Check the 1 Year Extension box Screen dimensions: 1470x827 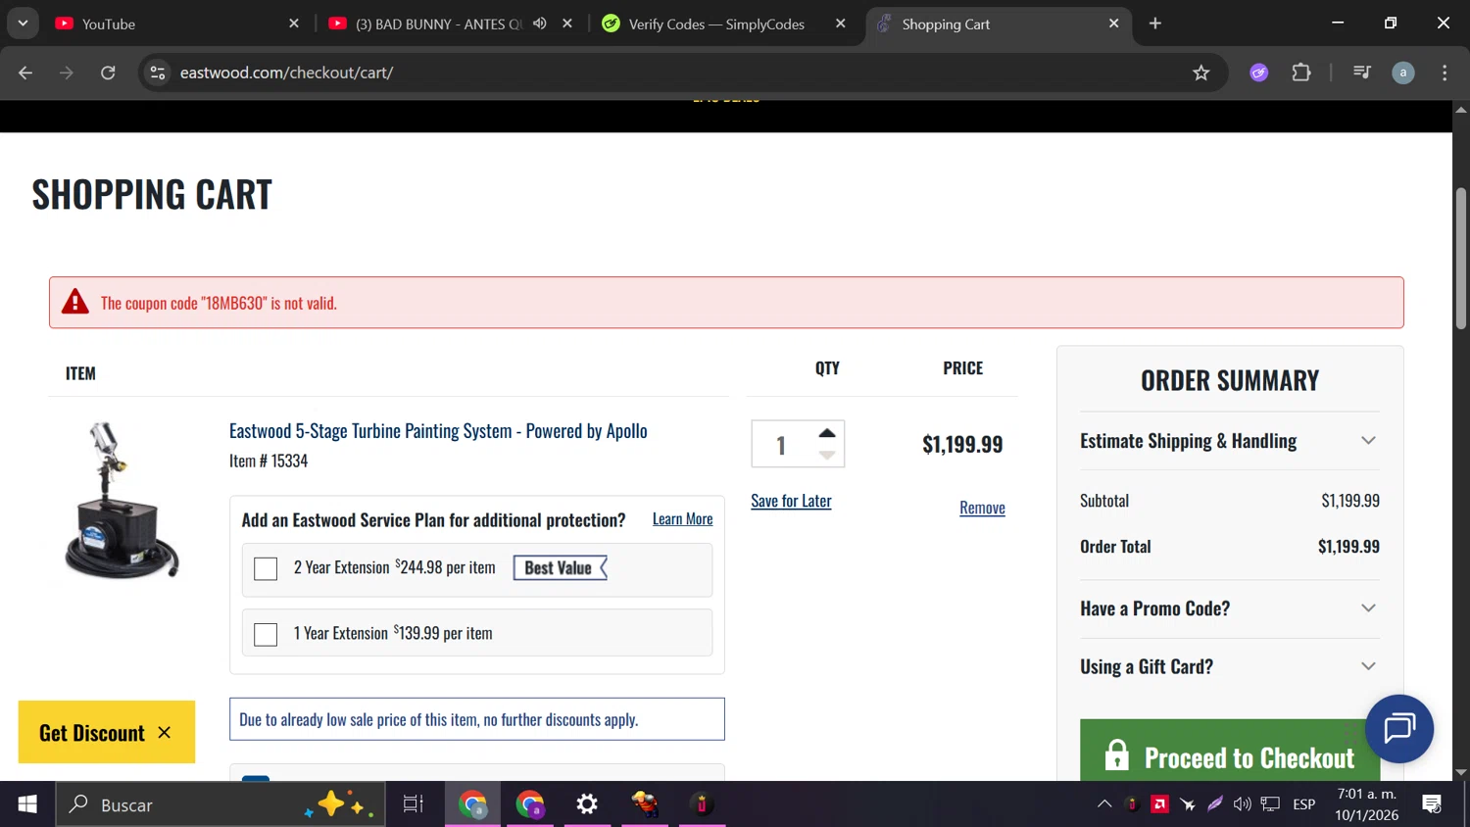click(266, 634)
